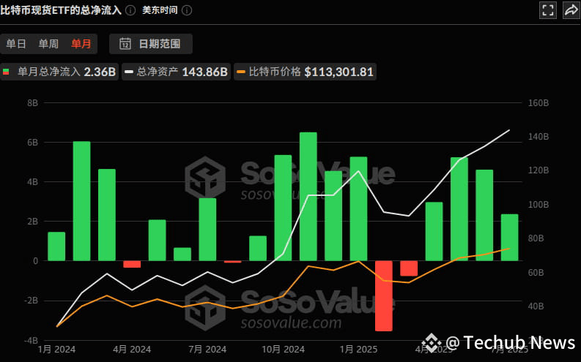Screen dimensions: 581x362
Task: Click the large red February 2025 outflow bar
Action: pos(383,295)
